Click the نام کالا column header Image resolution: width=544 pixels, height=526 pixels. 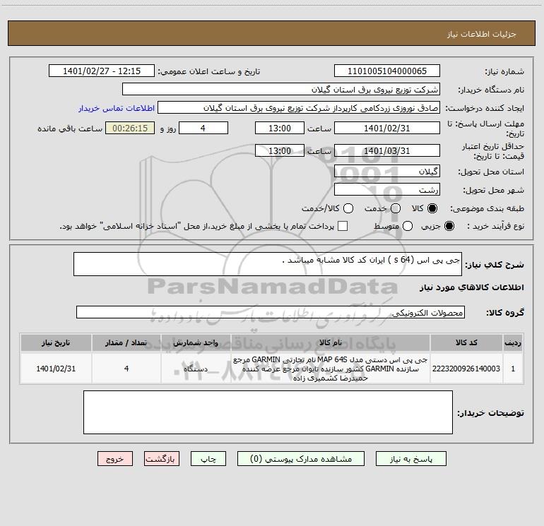(x=331, y=342)
